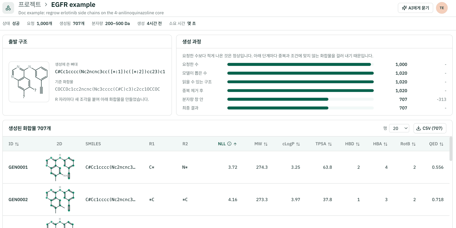
Task: Click the table vertical scrollbar
Action: [451, 149]
